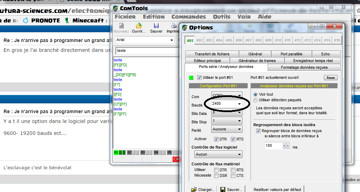The height and width of the screenshot is (192, 360).
Task: Open the Générateur de trames tab
Action: click(x=257, y=61)
